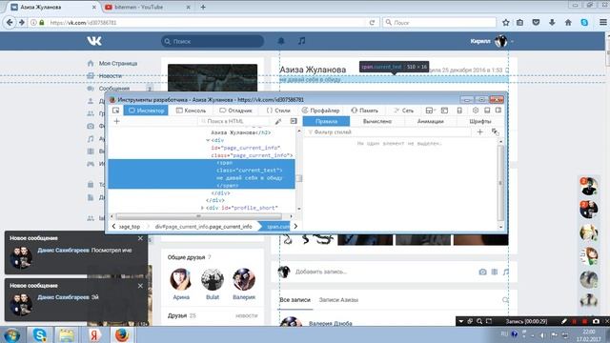Select the Правила rules tab
This screenshot has width=610, height=343.
click(326, 121)
